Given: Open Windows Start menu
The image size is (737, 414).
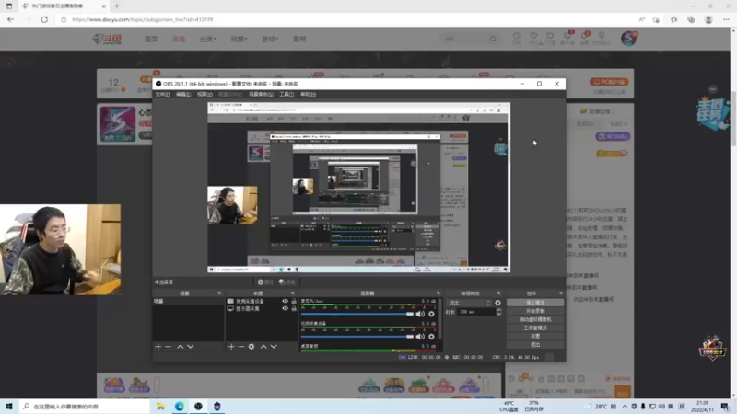Looking at the screenshot, I should point(9,406).
